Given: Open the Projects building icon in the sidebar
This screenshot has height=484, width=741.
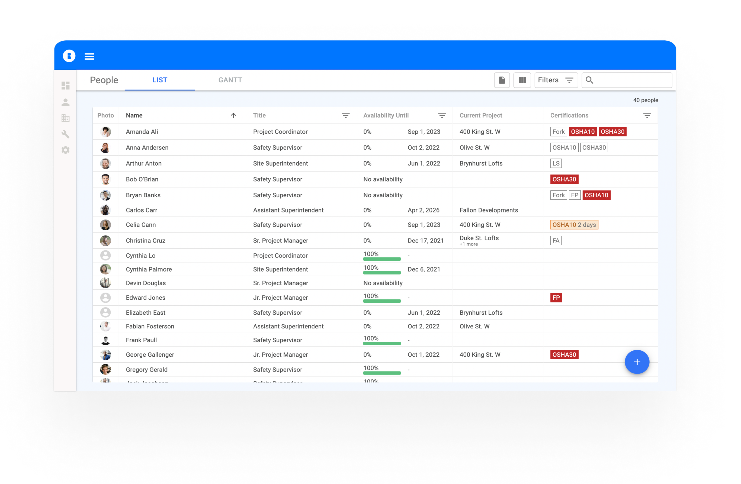Looking at the screenshot, I should point(66,118).
